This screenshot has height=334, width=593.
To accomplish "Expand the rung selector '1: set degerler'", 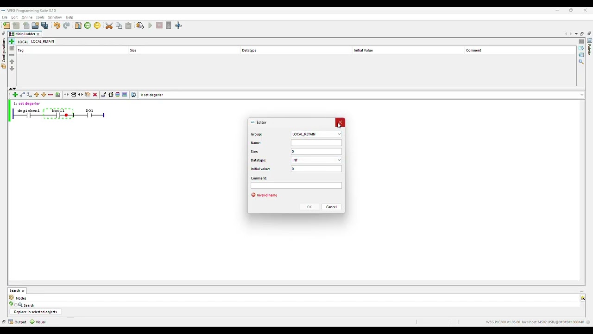I will 582,95.
